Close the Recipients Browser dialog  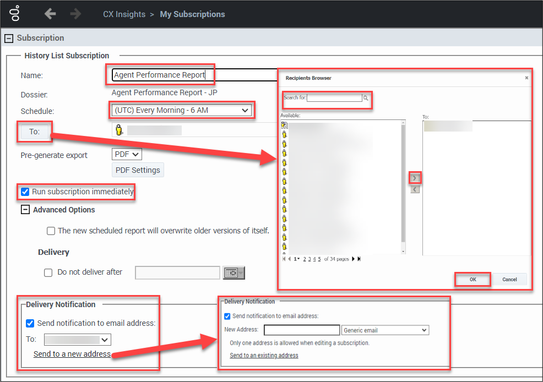(x=526, y=78)
